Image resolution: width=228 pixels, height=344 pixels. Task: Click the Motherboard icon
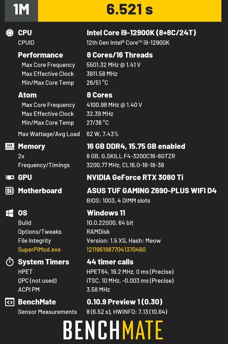point(10,191)
